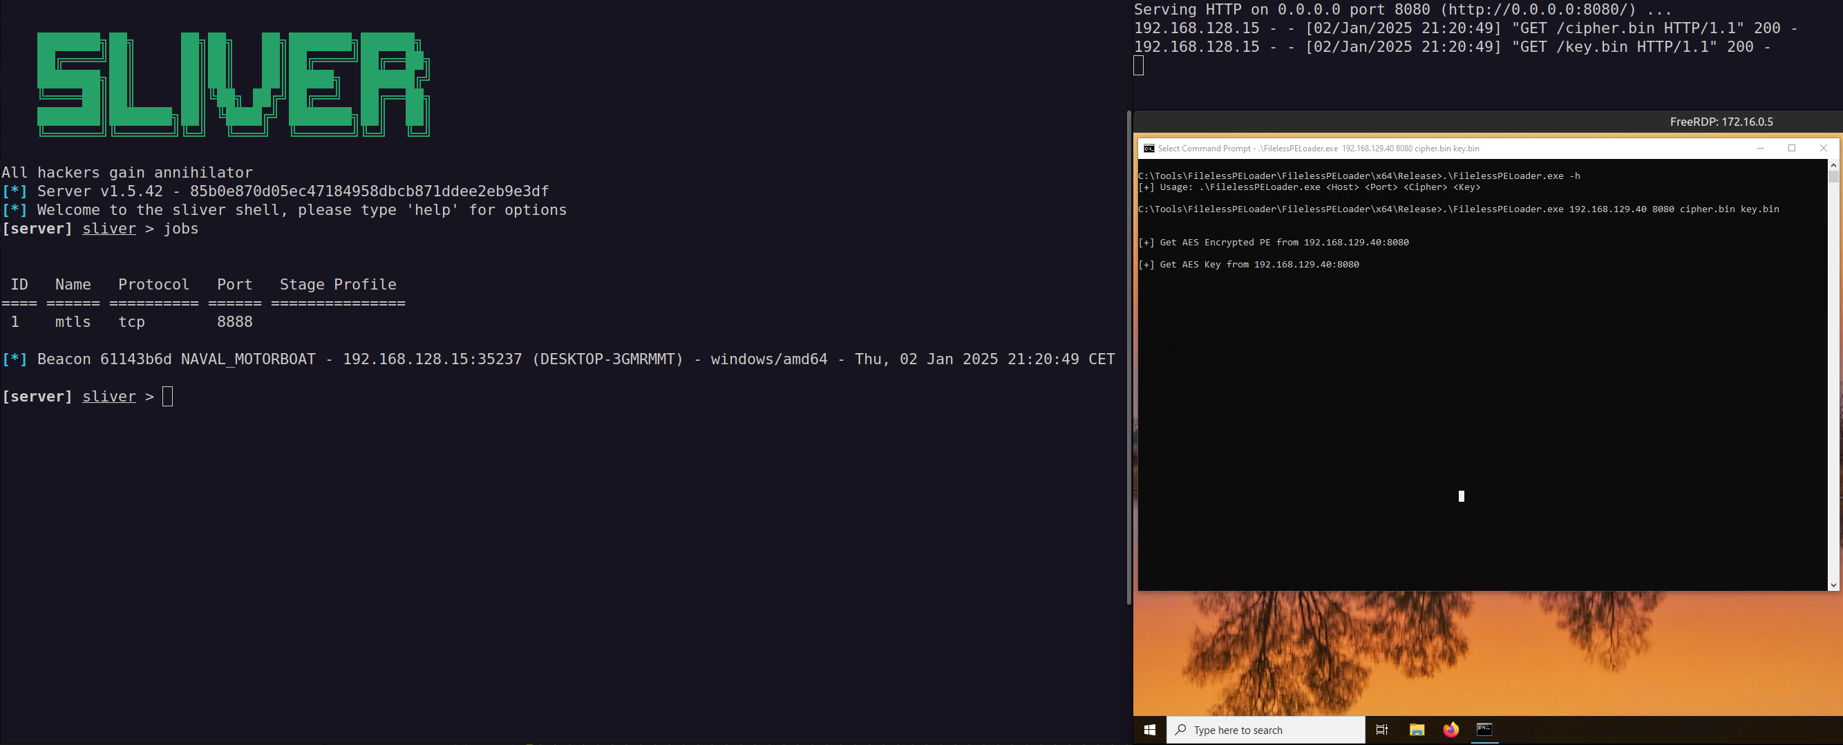Click the block cursor in Command Prompt
The image size is (1843, 745).
point(1462,496)
